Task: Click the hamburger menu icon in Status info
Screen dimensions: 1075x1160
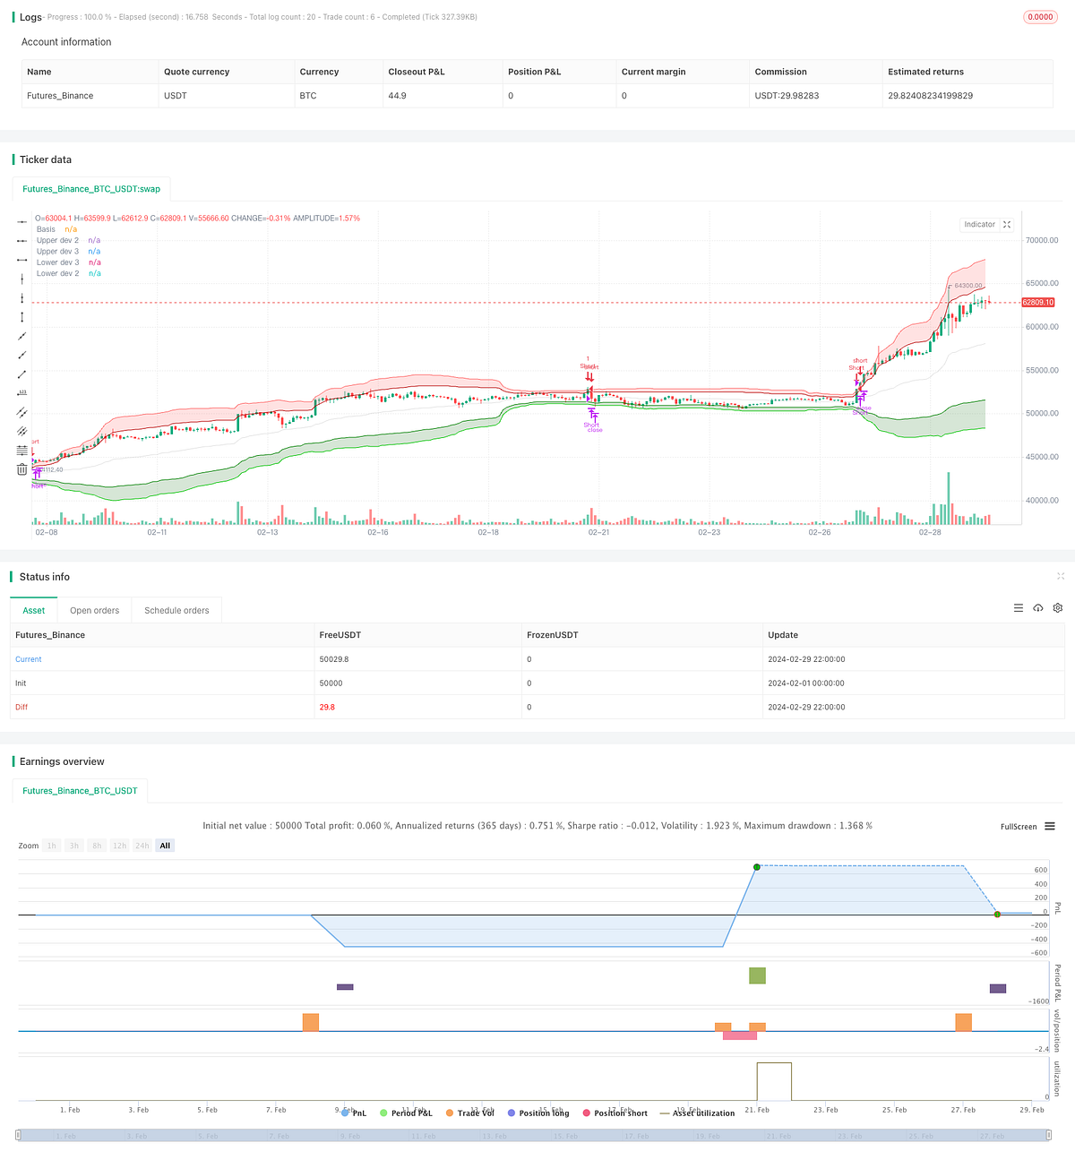Action: click(x=1019, y=607)
